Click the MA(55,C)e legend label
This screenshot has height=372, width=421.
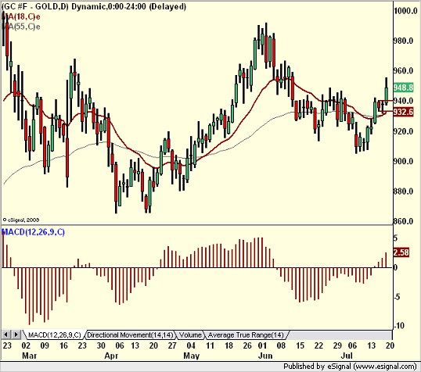point(21,27)
